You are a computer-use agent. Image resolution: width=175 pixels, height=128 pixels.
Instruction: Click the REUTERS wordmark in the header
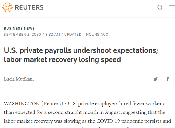click(29, 8)
